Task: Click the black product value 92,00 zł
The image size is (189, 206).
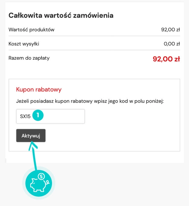Action: pyautogui.click(x=170, y=30)
